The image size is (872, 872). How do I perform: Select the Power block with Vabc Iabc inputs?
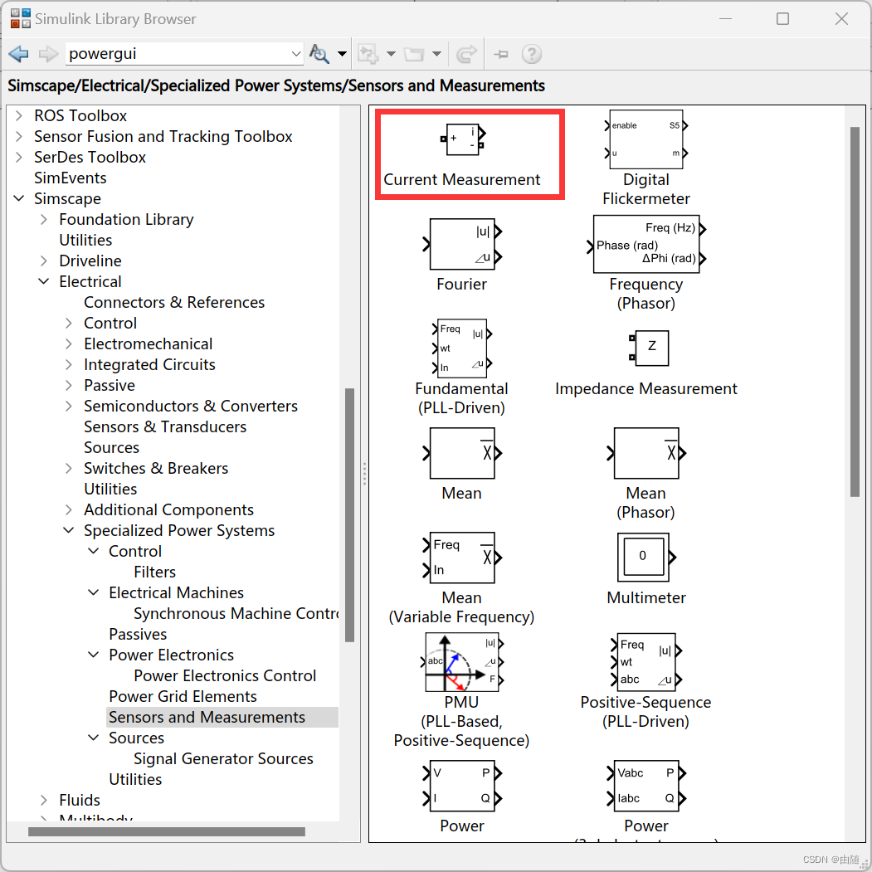pos(646,786)
